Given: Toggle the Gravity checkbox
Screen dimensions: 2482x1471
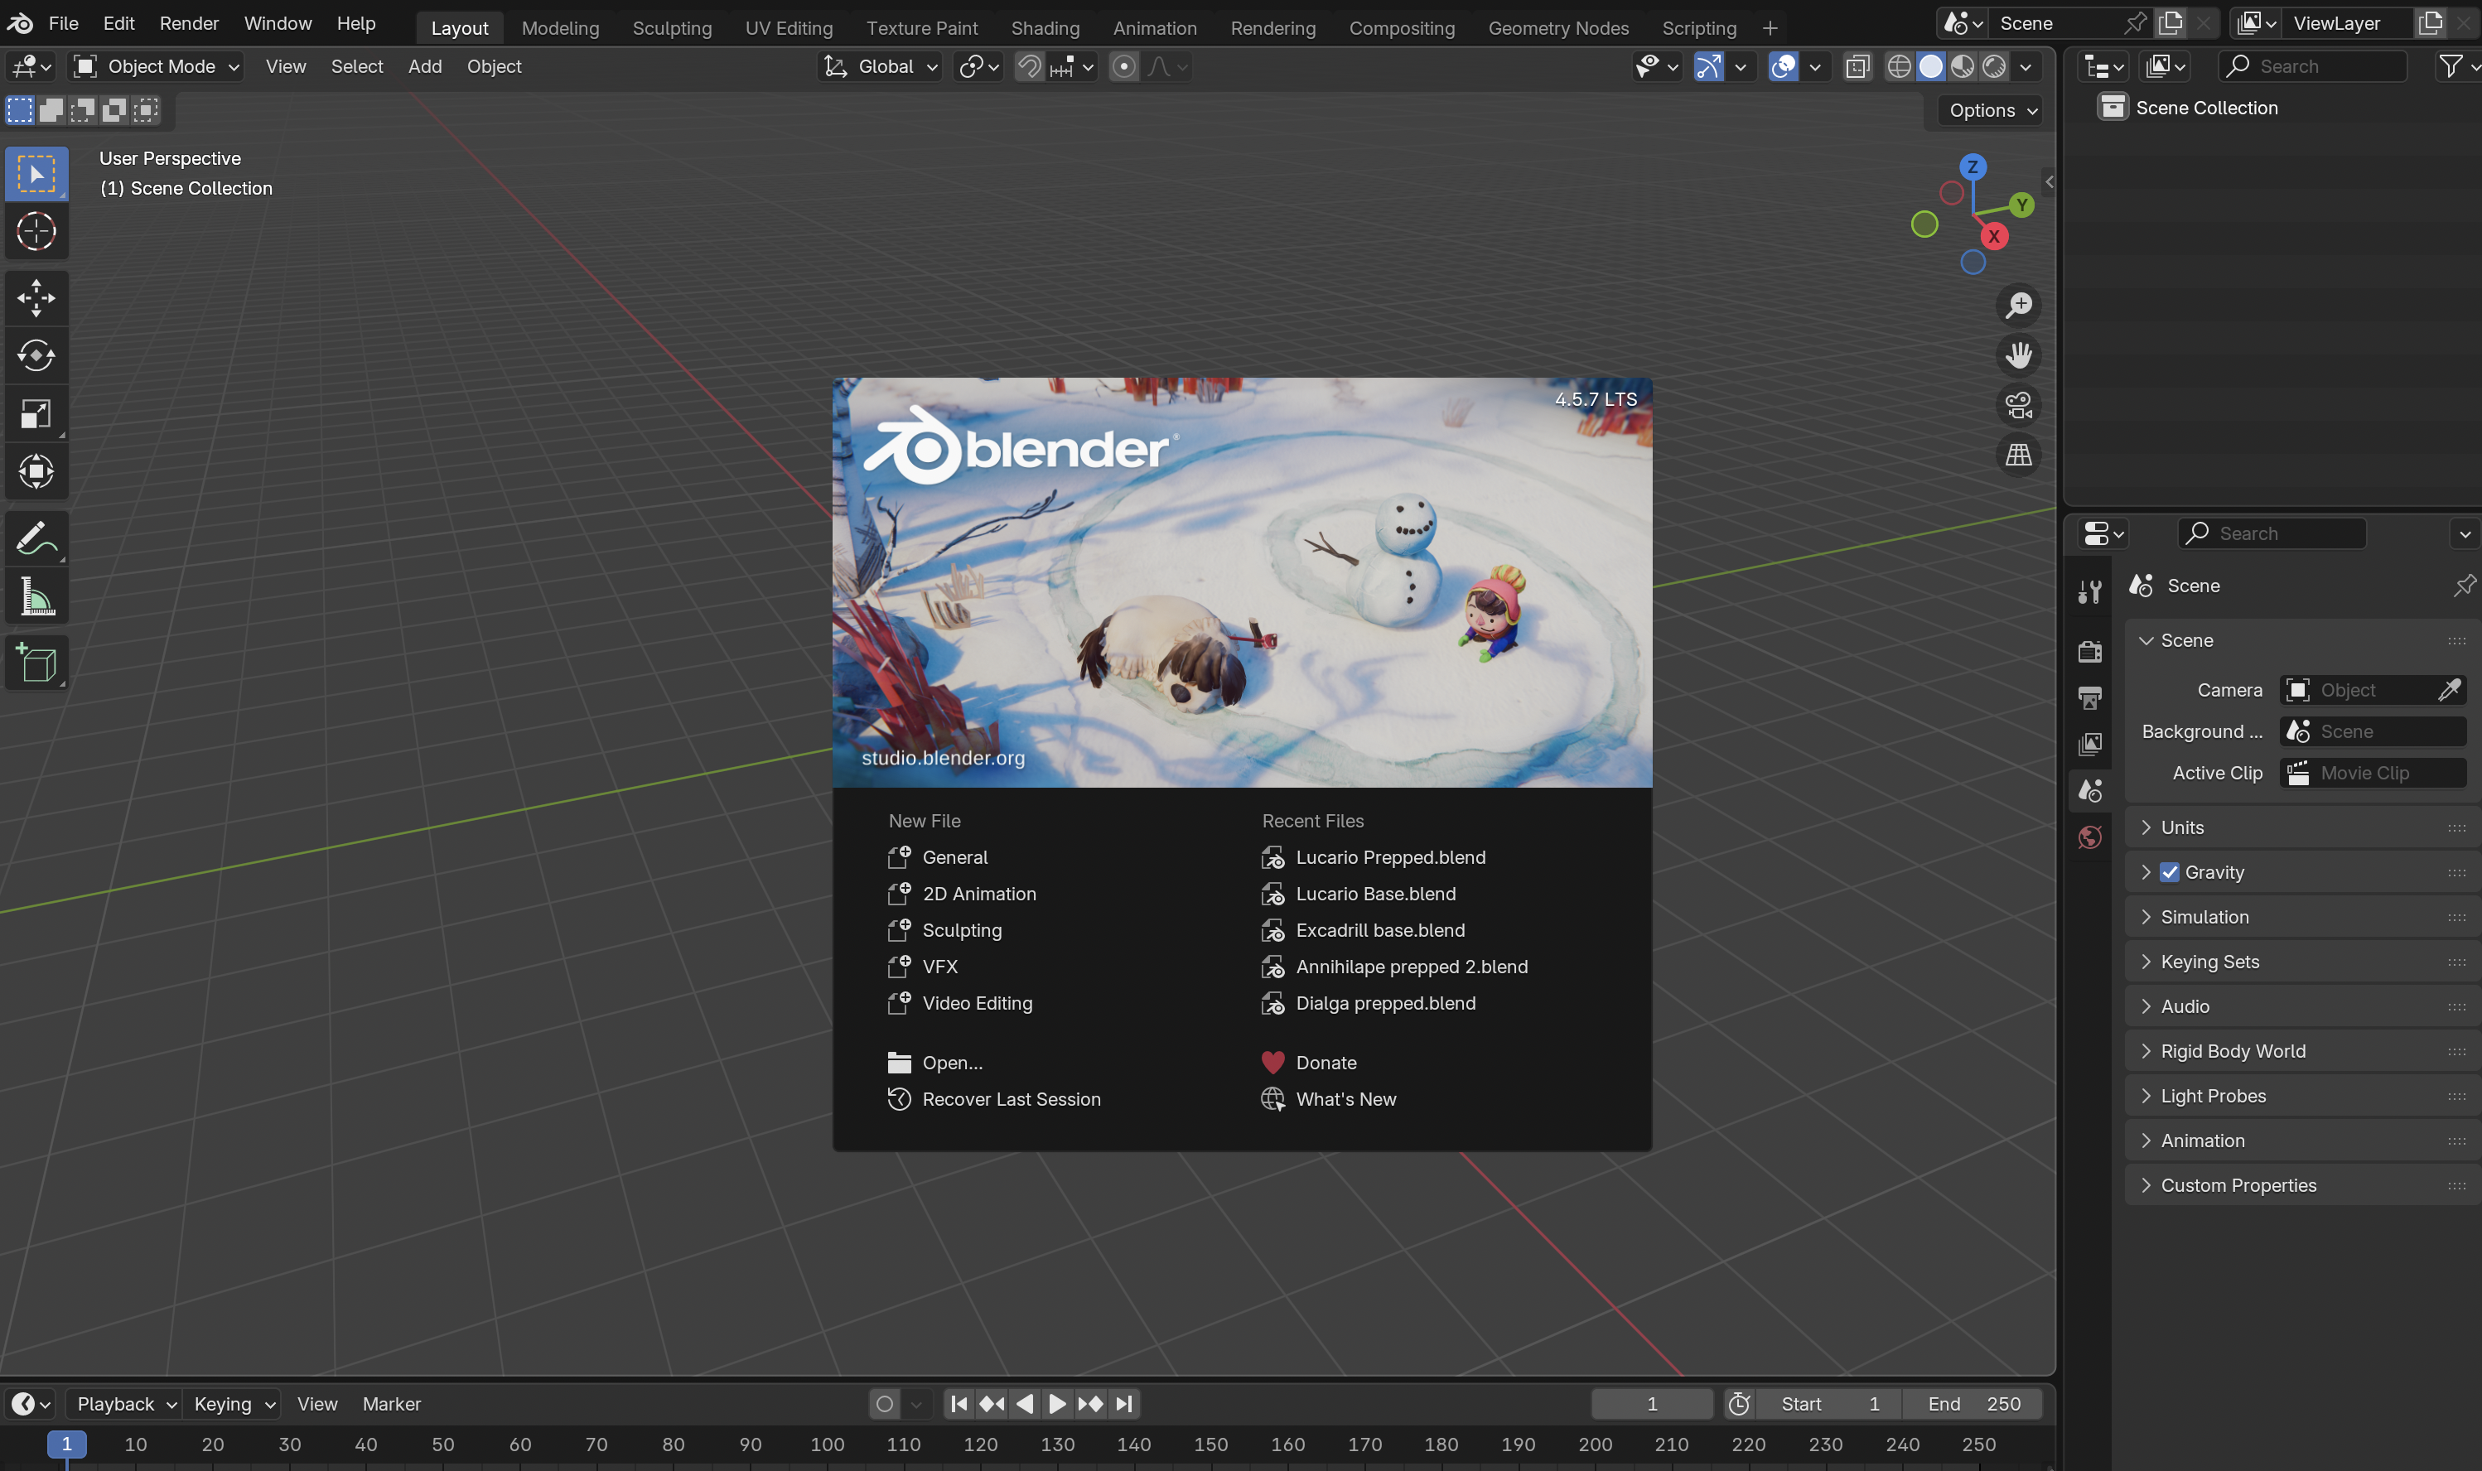Looking at the screenshot, I should coord(2169,872).
